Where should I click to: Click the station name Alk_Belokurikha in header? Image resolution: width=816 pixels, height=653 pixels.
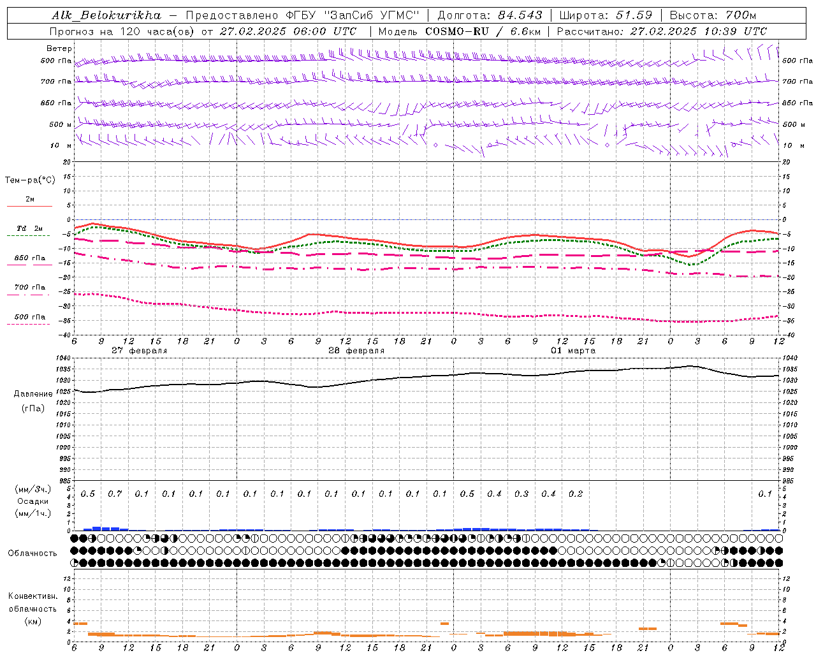point(106,15)
